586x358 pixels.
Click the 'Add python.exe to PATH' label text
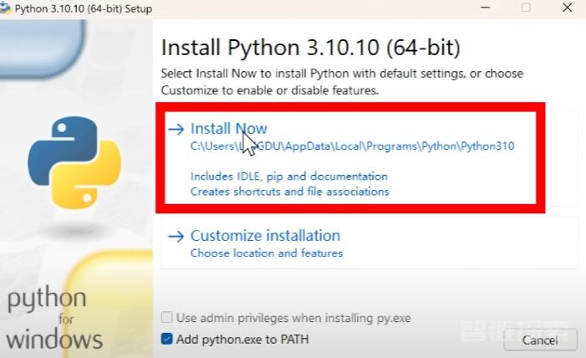(242, 340)
